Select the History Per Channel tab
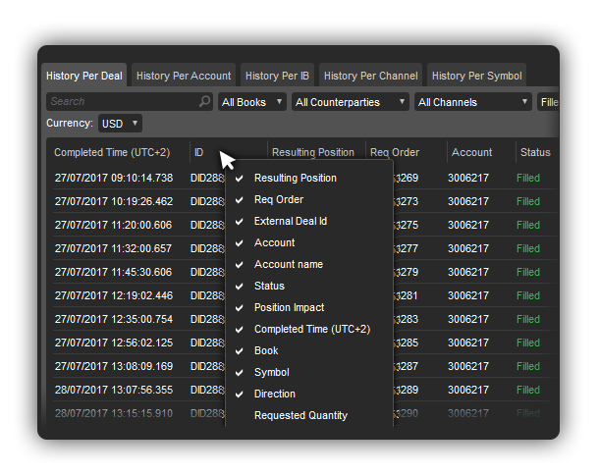 [370, 76]
